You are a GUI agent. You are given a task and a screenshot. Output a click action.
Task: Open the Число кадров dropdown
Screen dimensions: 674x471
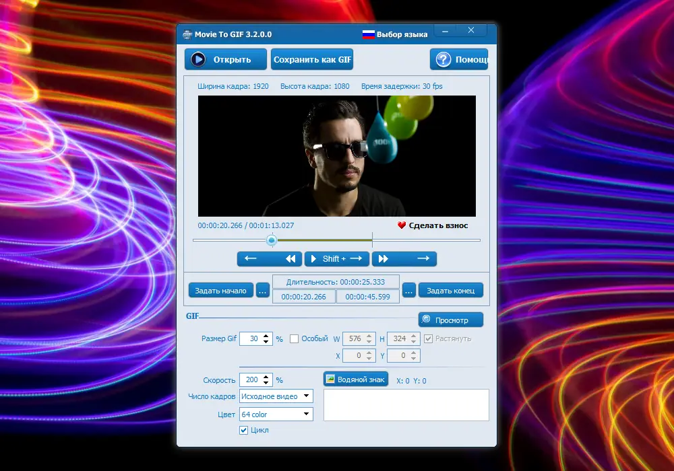point(276,396)
